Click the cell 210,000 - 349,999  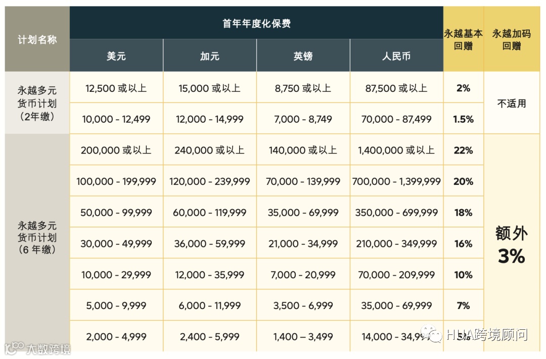397,243
